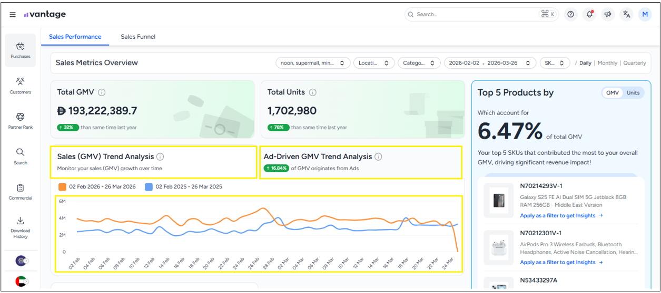Open Download History in the sidebar
The width and height of the screenshot is (661, 293).
(21, 227)
